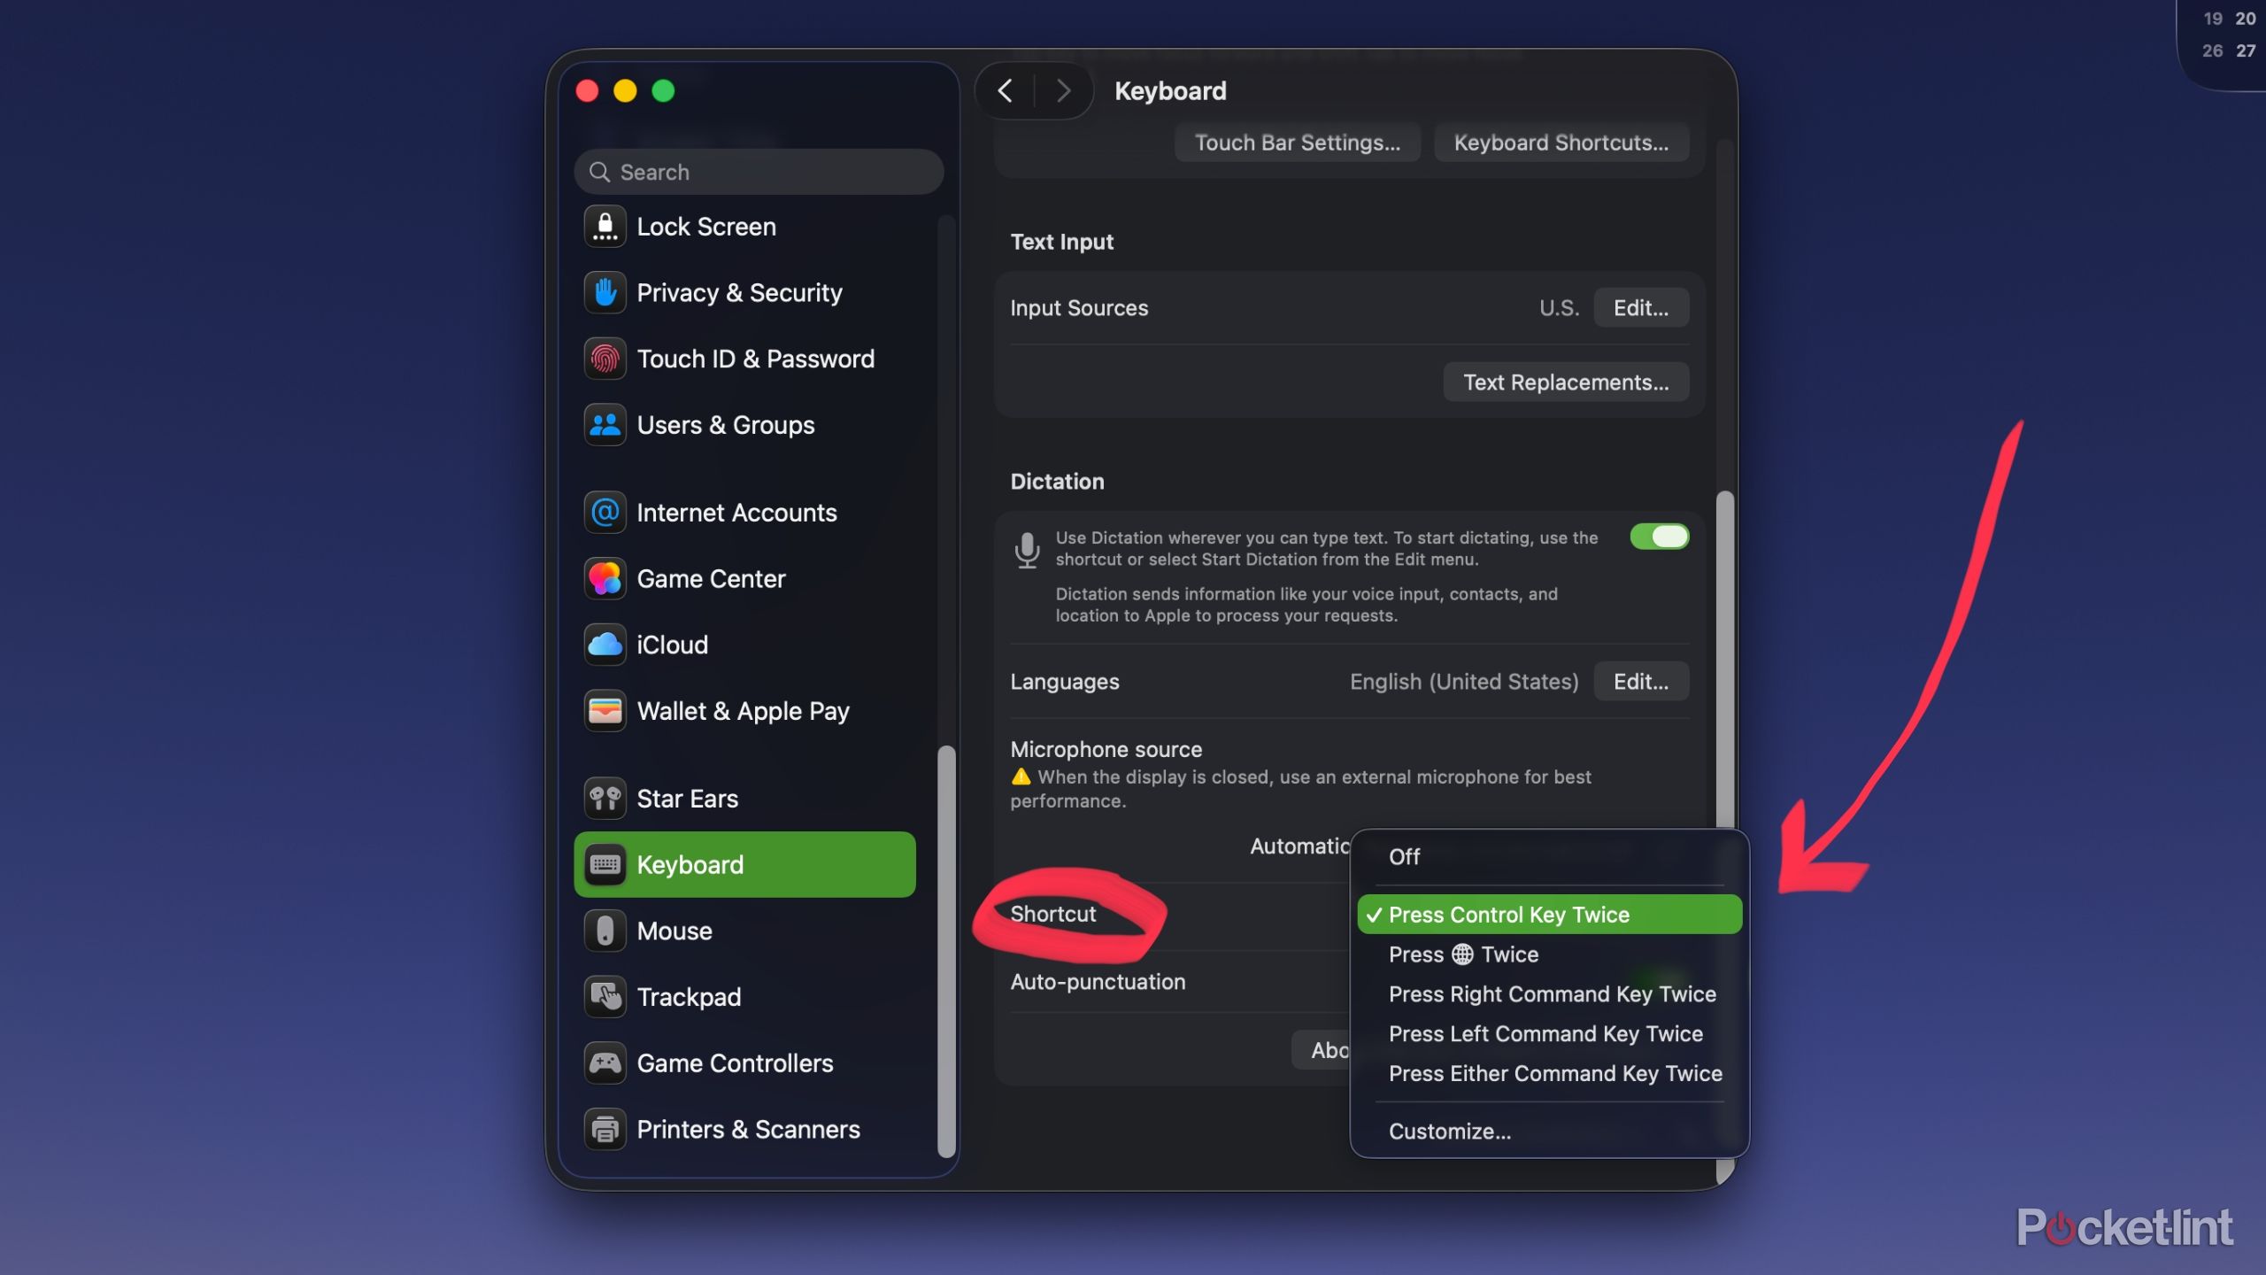2266x1275 pixels.
Task: Open Keyboard Shortcuts... dialog
Action: 1561,143
